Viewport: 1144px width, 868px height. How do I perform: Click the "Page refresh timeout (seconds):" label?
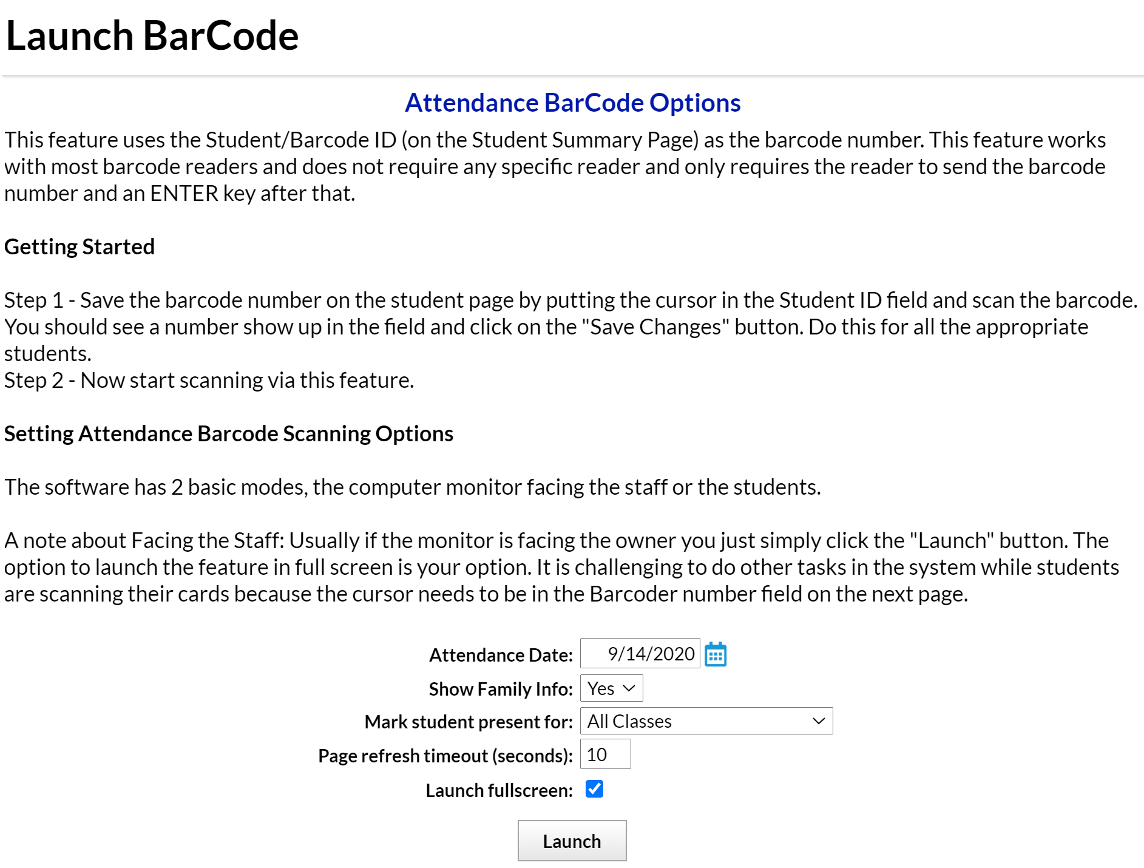point(445,756)
